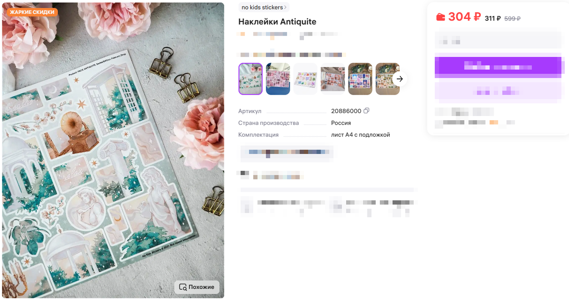Viewport: 569px width, 302px height.
Task: Click the Похожие similar search icon
Action: (x=183, y=287)
